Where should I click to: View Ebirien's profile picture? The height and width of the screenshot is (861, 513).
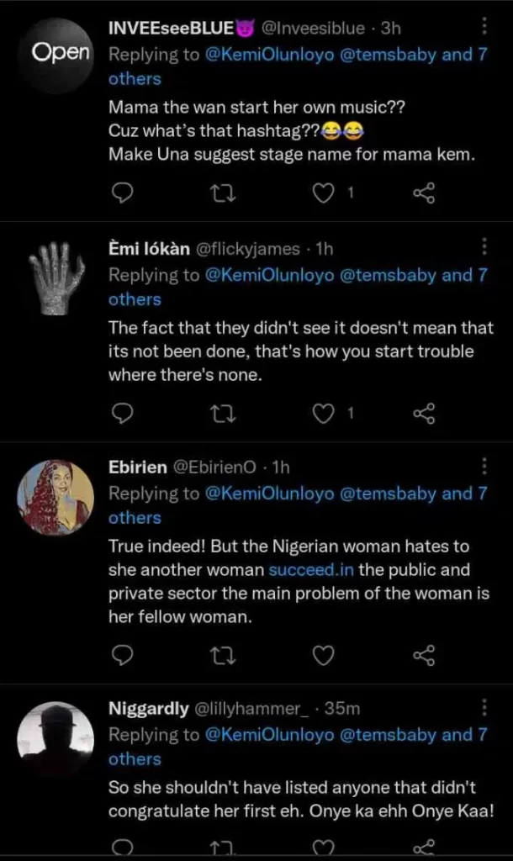click(x=55, y=498)
